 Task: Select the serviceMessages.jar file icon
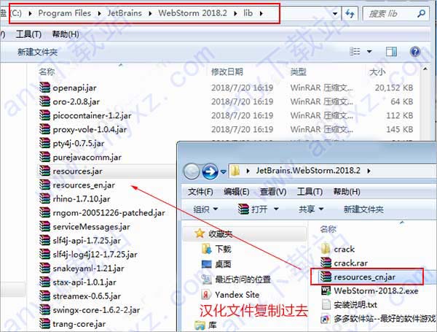tap(44, 226)
